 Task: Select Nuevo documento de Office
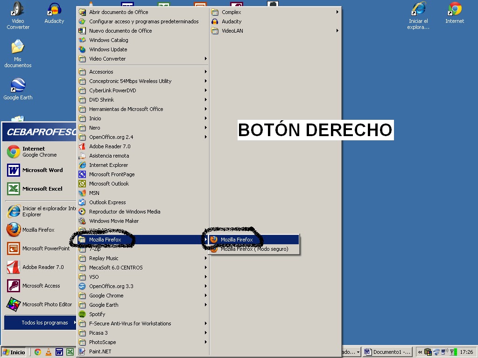pos(143,31)
